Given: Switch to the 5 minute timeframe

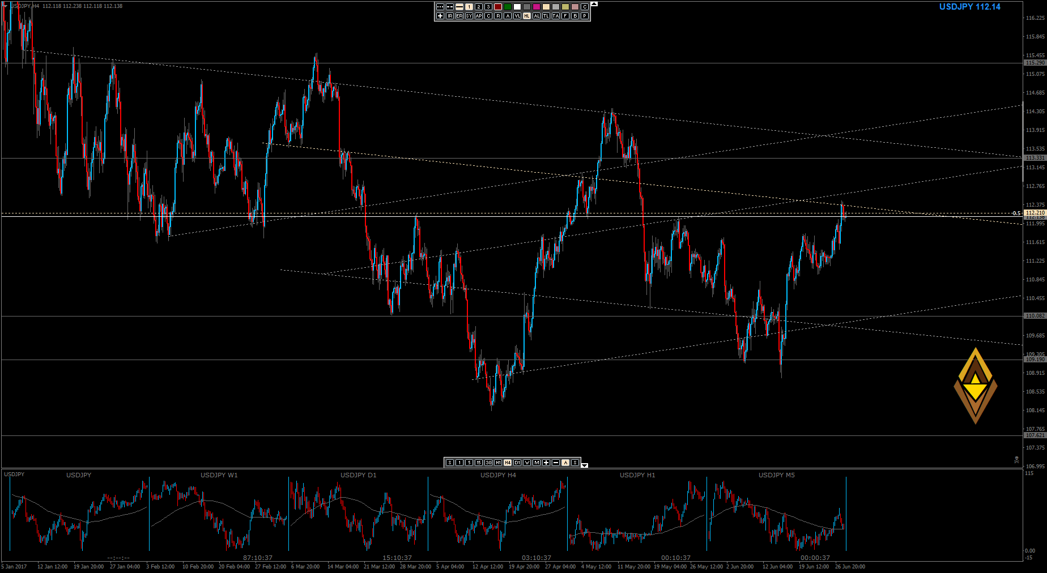Looking at the screenshot, I should tap(469, 463).
